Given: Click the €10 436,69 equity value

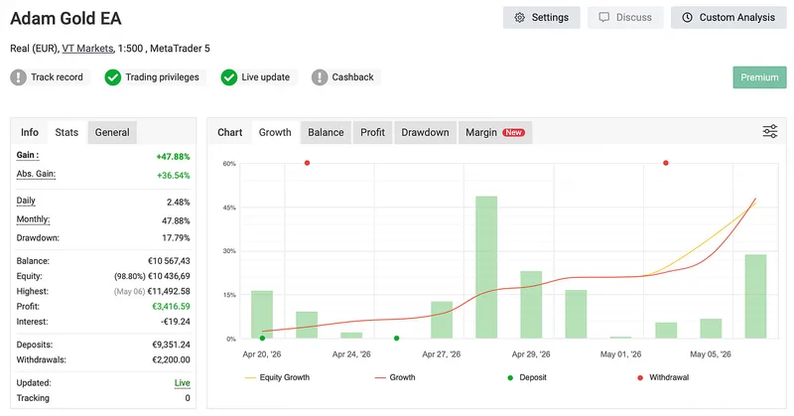Looking at the screenshot, I should 169,276.
